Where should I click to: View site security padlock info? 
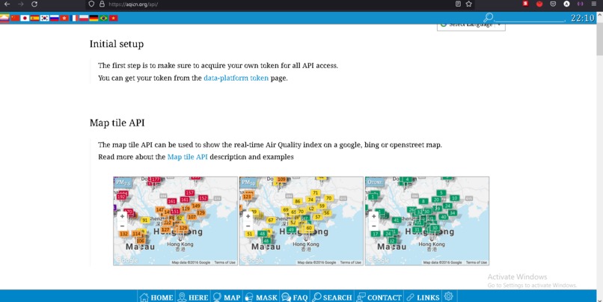[x=102, y=4]
